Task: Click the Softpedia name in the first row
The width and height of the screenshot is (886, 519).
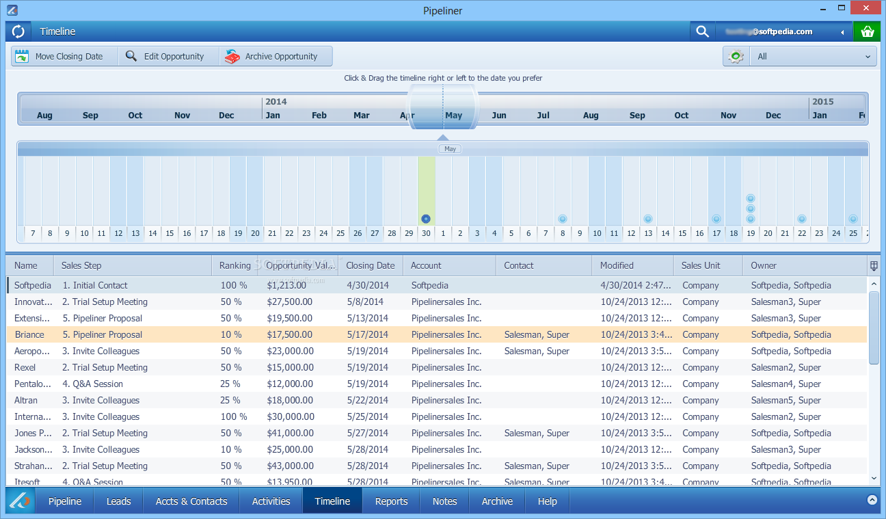Action: coord(33,285)
